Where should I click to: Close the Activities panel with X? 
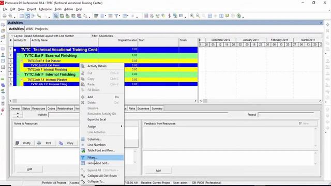pyautogui.click(x=321, y=23)
